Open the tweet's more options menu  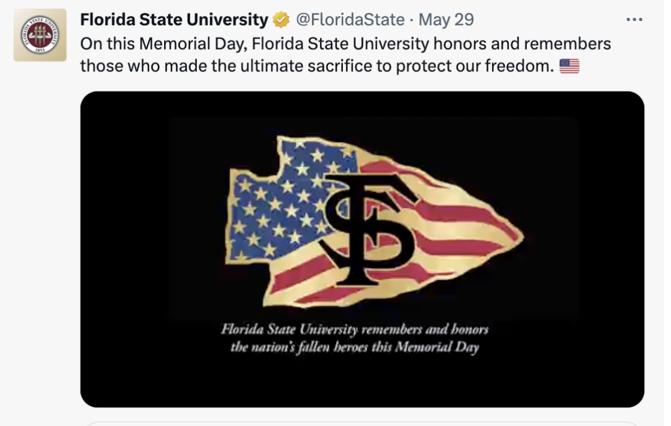pyautogui.click(x=634, y=20)
